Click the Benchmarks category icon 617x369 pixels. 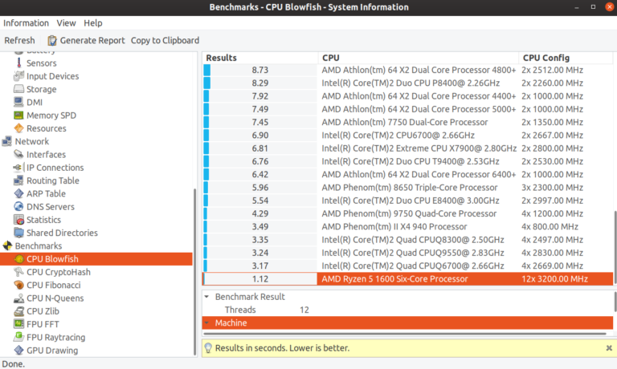tap(7, 245)
